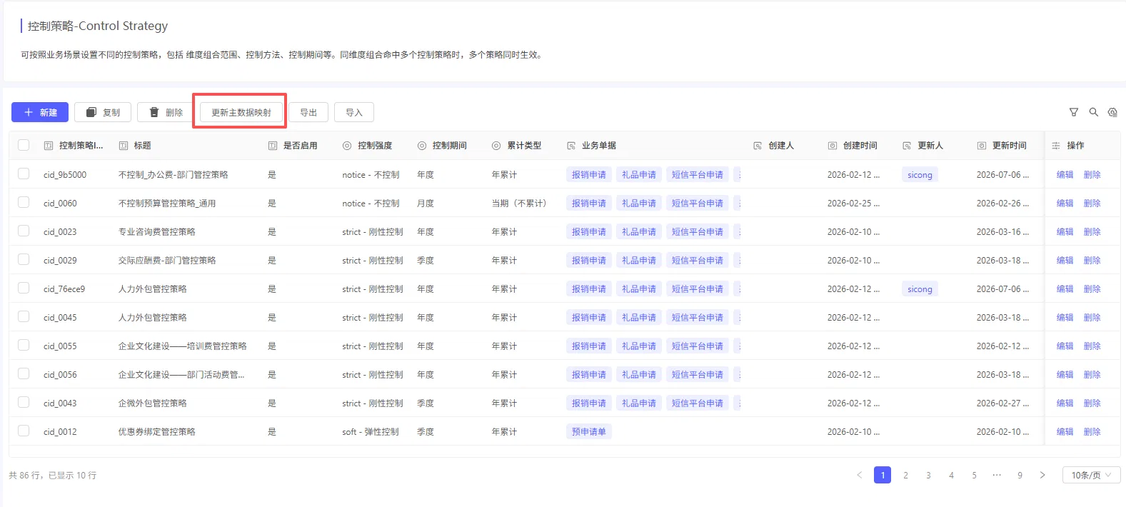Check the row cid_76ece9 checkbox
The height and width of the screenshot is (507, 1126).
pyautogui.click(x=24, y=288)
